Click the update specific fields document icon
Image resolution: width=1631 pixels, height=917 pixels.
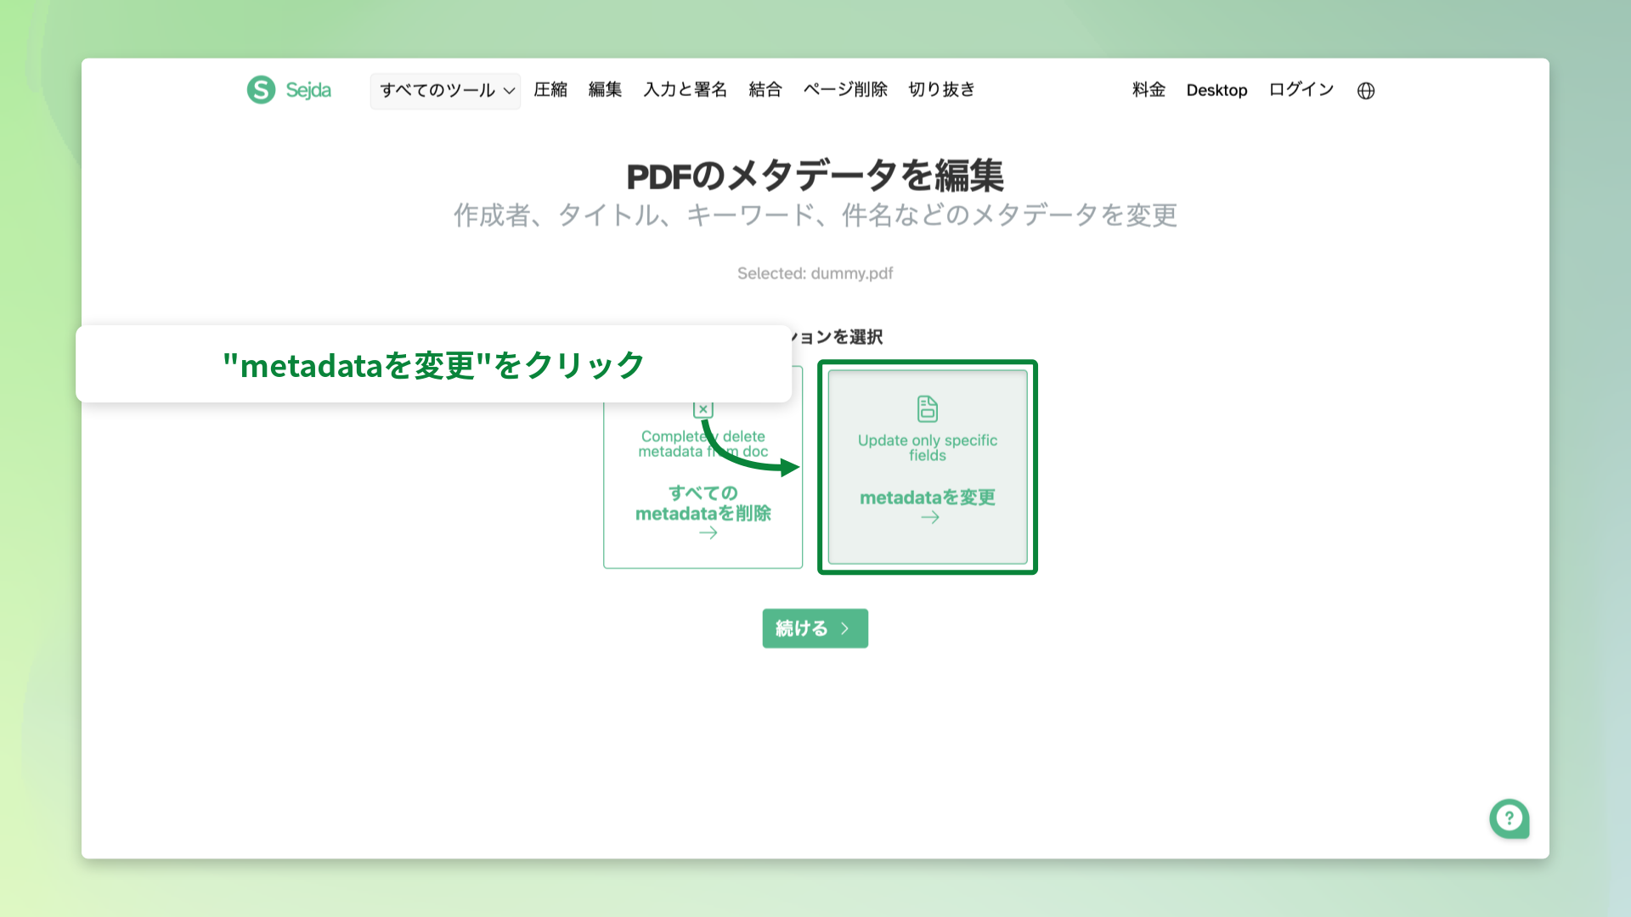point(927,407)
